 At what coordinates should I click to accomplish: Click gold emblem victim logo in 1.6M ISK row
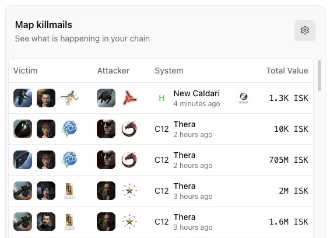click(x=69, y=222)
